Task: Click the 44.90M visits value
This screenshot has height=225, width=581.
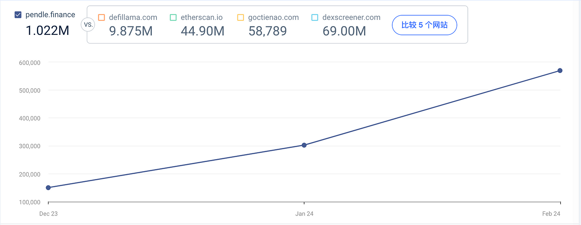Action: tap(203, 31)
